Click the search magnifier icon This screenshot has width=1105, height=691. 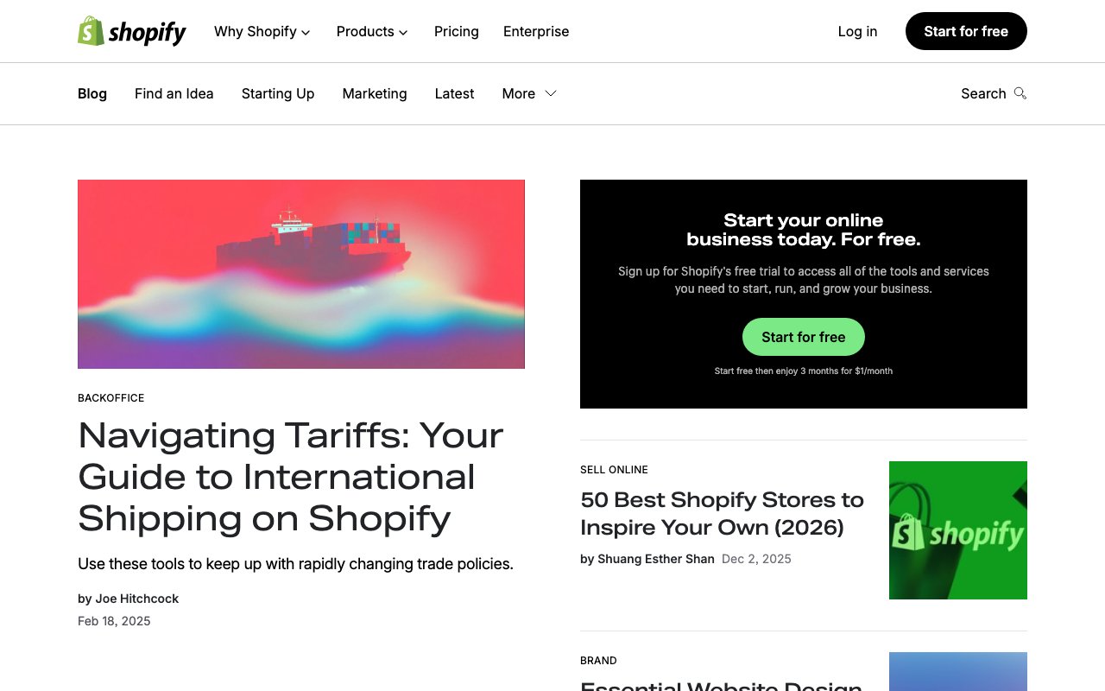pyautogui.click(x=1020, y=93)
